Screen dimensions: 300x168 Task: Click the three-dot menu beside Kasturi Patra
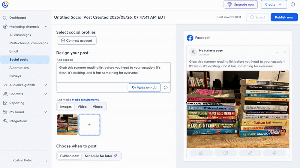coord(46,160)
